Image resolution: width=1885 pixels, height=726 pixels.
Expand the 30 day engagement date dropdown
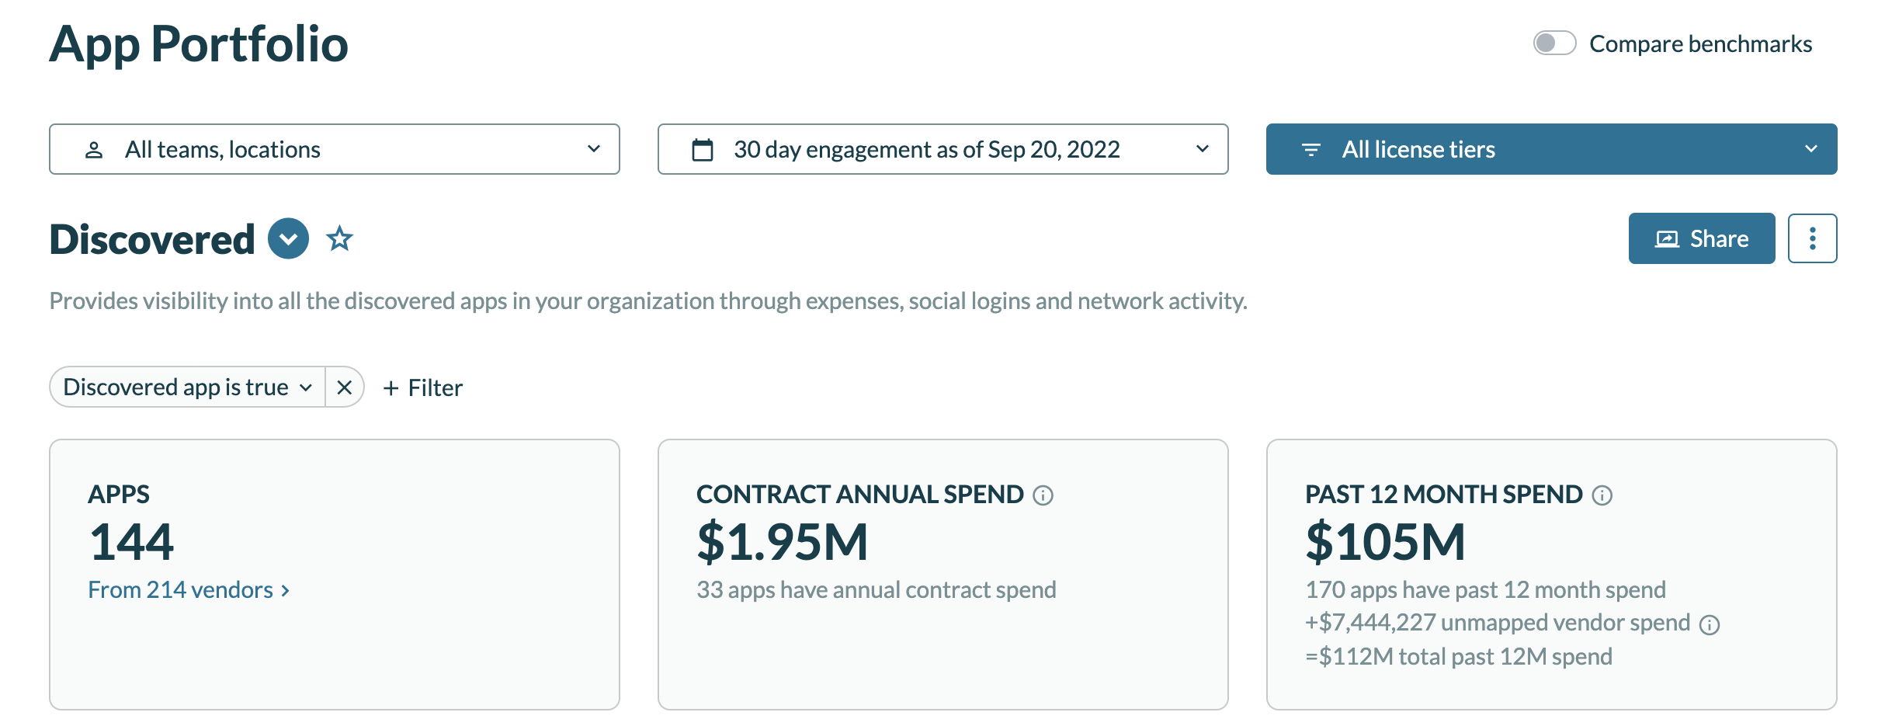coord(942,149)
